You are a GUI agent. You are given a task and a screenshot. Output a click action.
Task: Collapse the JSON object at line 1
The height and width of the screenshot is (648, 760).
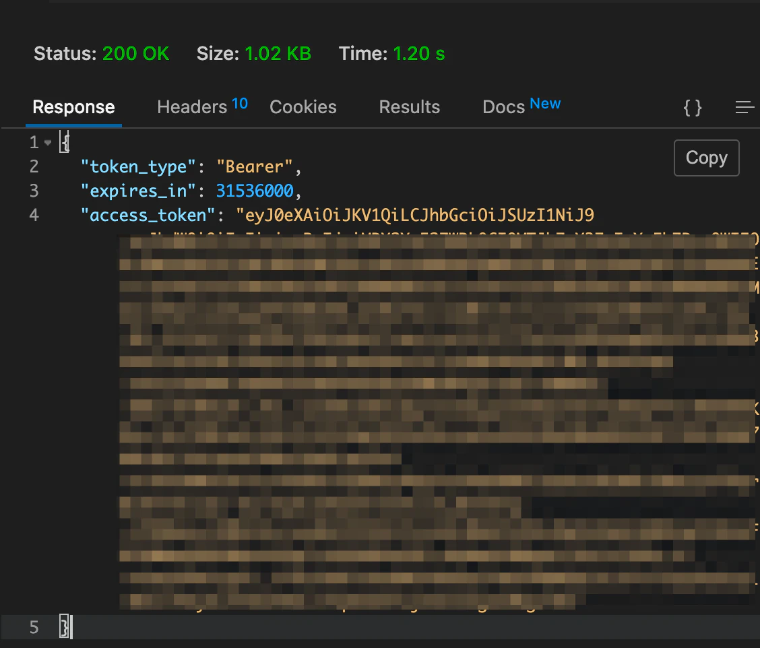point(47,143)
